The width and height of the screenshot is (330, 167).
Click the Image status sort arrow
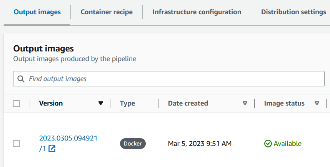317,103
